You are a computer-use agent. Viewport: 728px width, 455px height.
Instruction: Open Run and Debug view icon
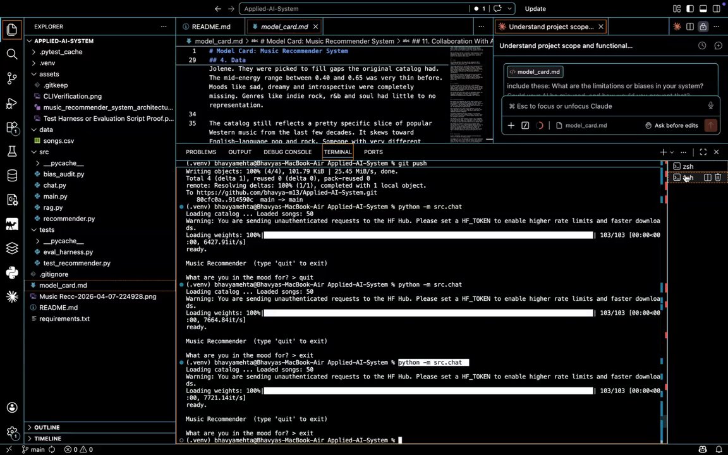tap(12, 103)
